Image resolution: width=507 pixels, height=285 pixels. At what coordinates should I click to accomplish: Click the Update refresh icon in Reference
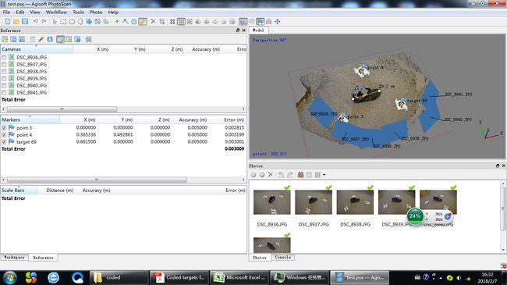50,39
